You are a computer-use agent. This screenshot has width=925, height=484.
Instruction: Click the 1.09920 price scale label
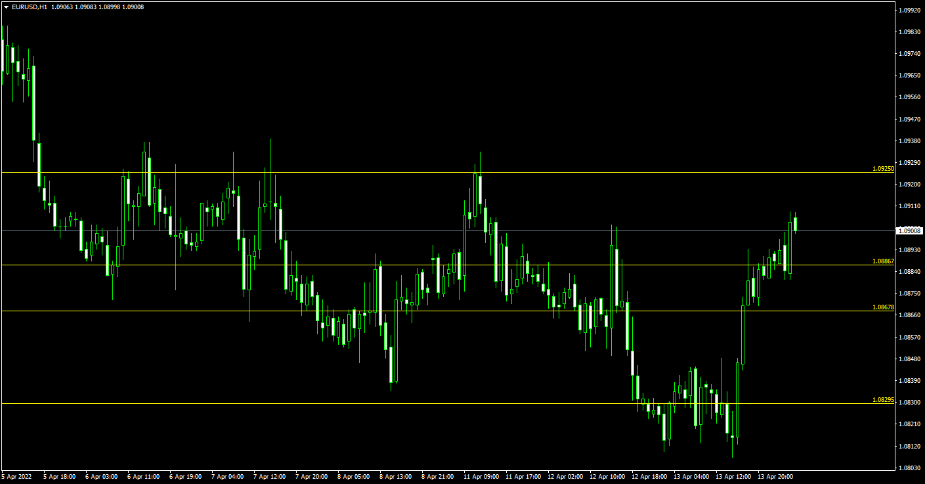(909, 11)
